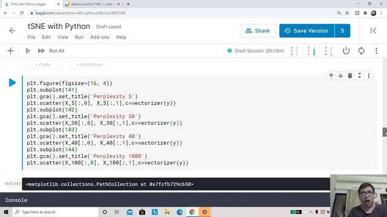Add a markdown cell with + Markdown
Viewport: 387px width, 217px height.
(x=89, y=64)
